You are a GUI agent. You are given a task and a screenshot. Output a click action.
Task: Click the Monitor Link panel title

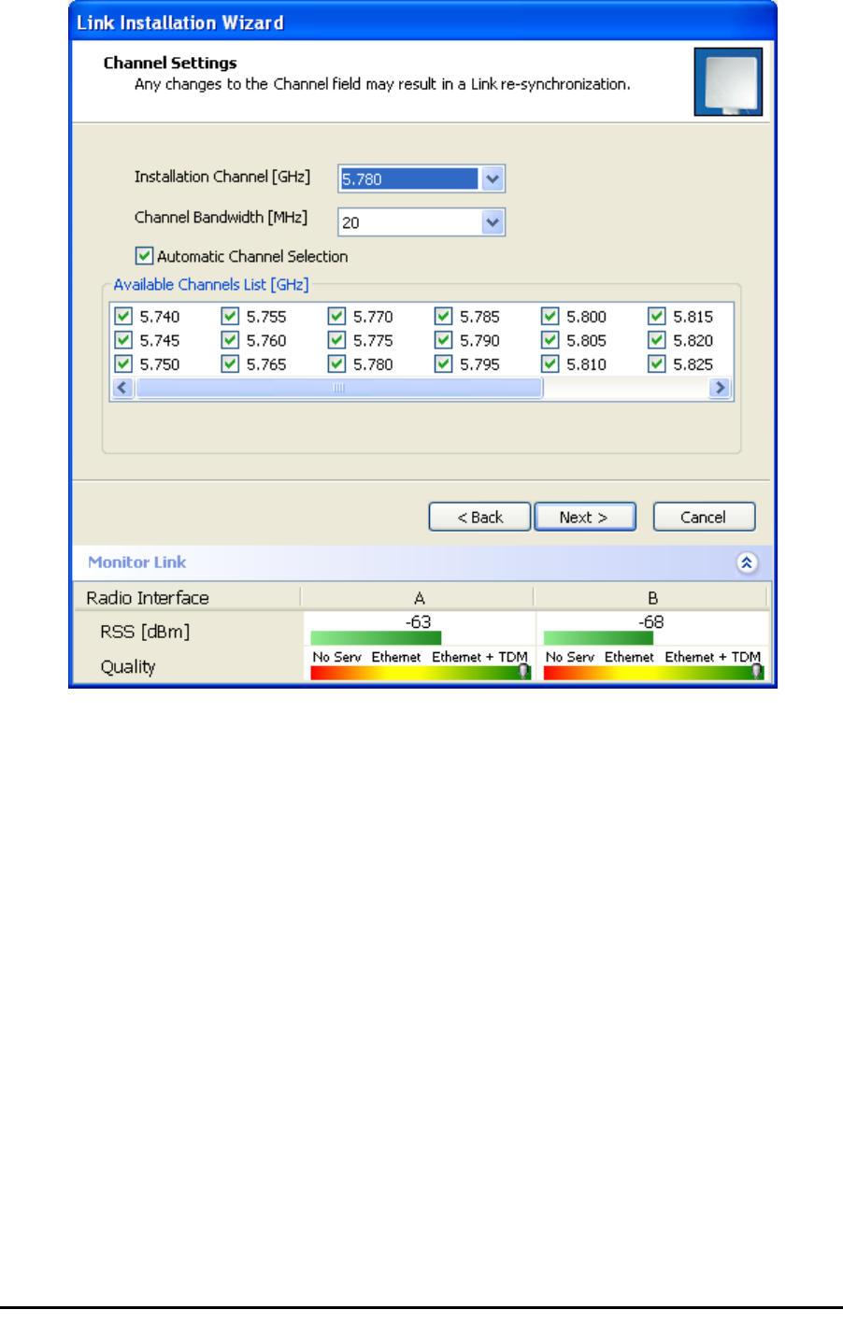point(137,562)
